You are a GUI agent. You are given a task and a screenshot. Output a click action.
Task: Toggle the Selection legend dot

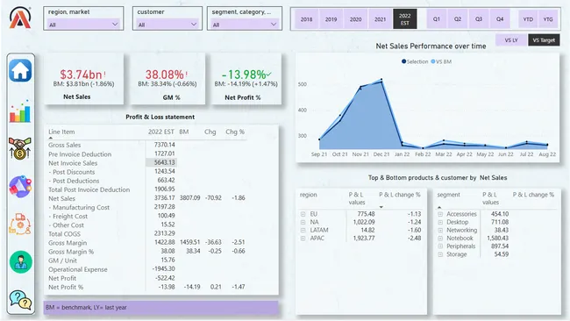[404, 61]
